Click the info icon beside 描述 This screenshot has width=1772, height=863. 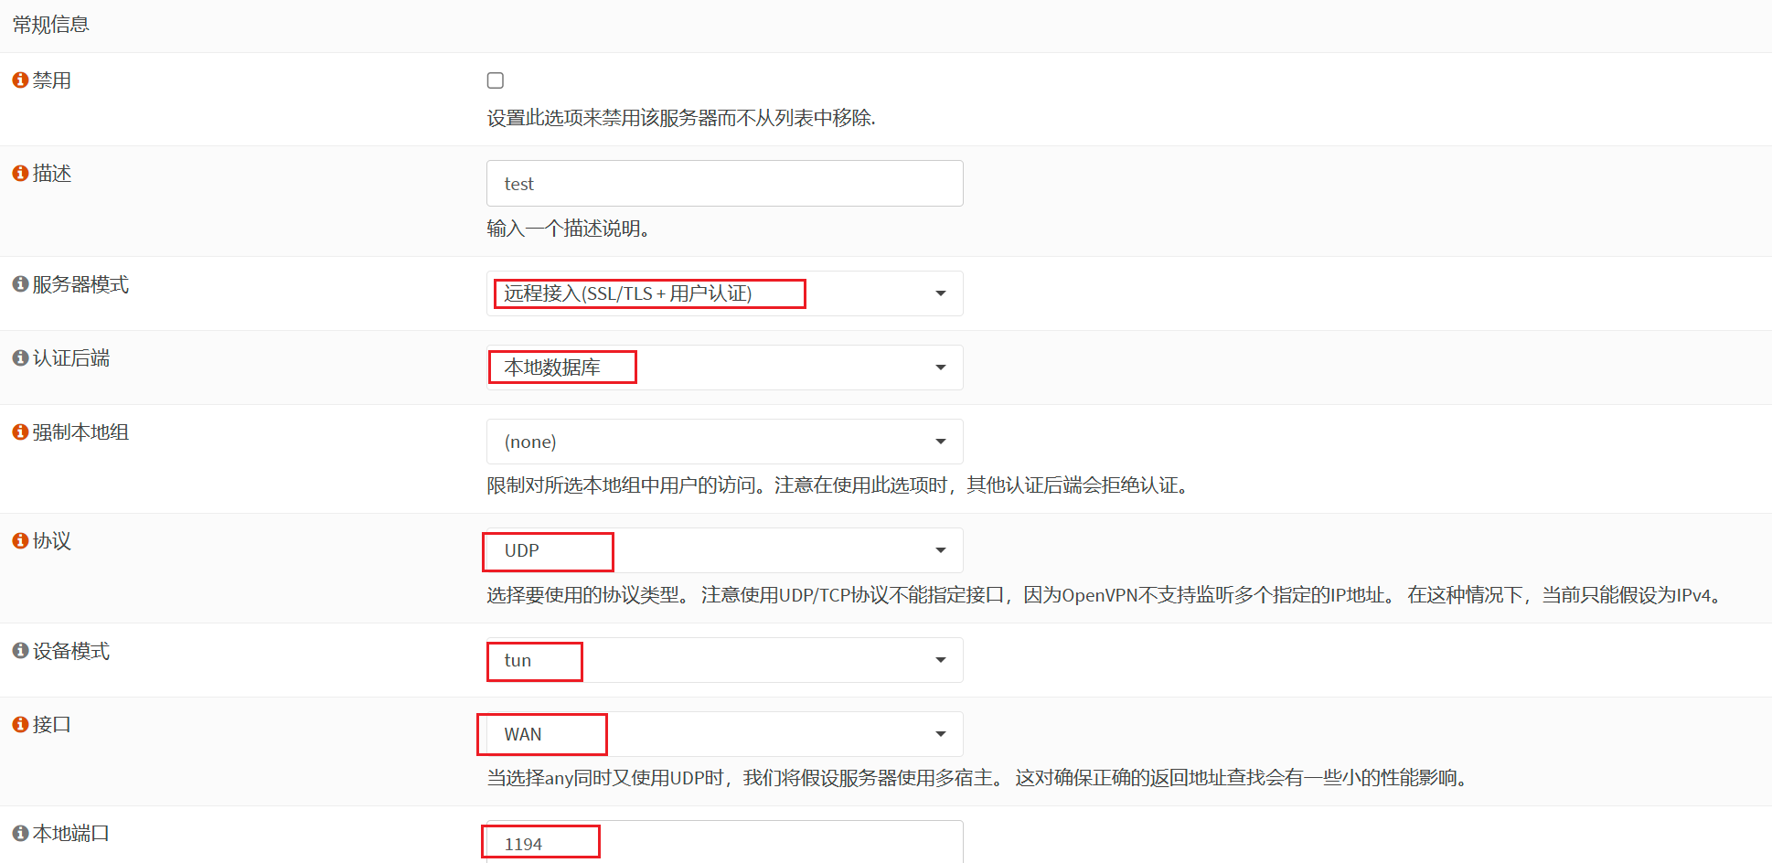20,174
